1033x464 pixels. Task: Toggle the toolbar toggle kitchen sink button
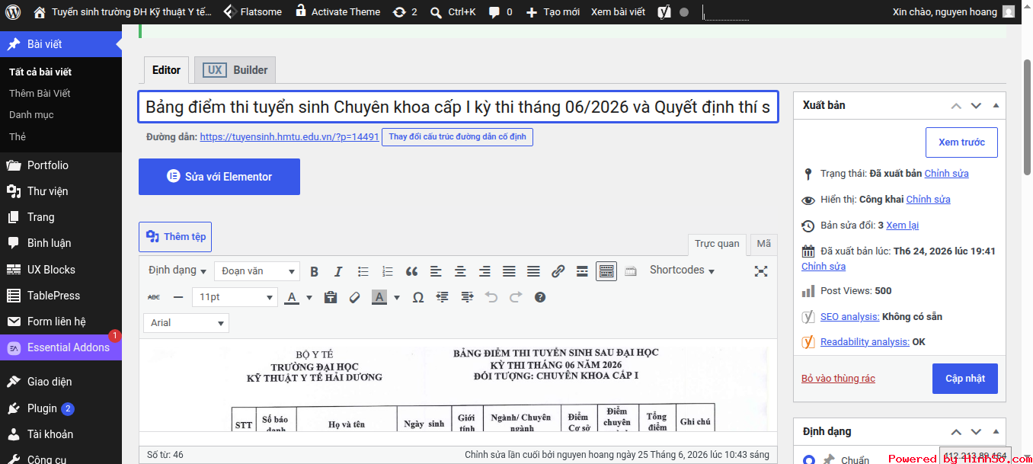(x=606, y=271)
